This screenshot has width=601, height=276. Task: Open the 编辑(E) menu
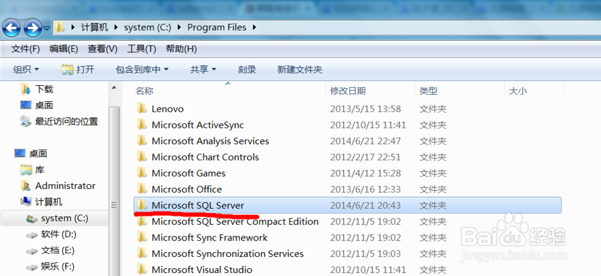click(x=64, y=49)
